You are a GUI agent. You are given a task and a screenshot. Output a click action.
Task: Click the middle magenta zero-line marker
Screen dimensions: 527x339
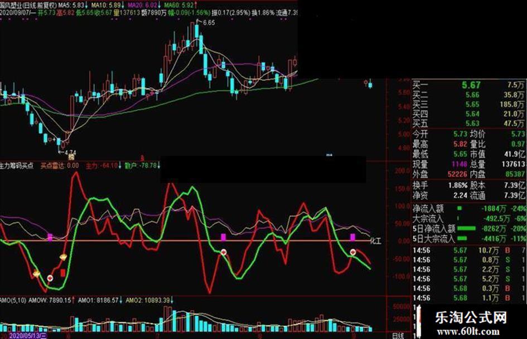pyautogui.click(x=223, y=237)
